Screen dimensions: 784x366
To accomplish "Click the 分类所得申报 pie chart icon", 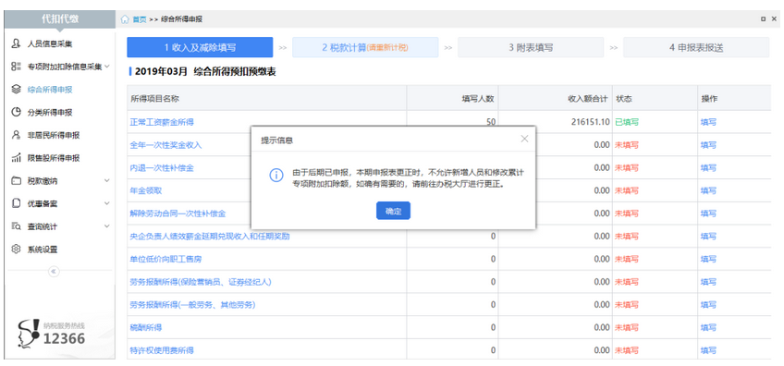I will click(x=16, y=112).
